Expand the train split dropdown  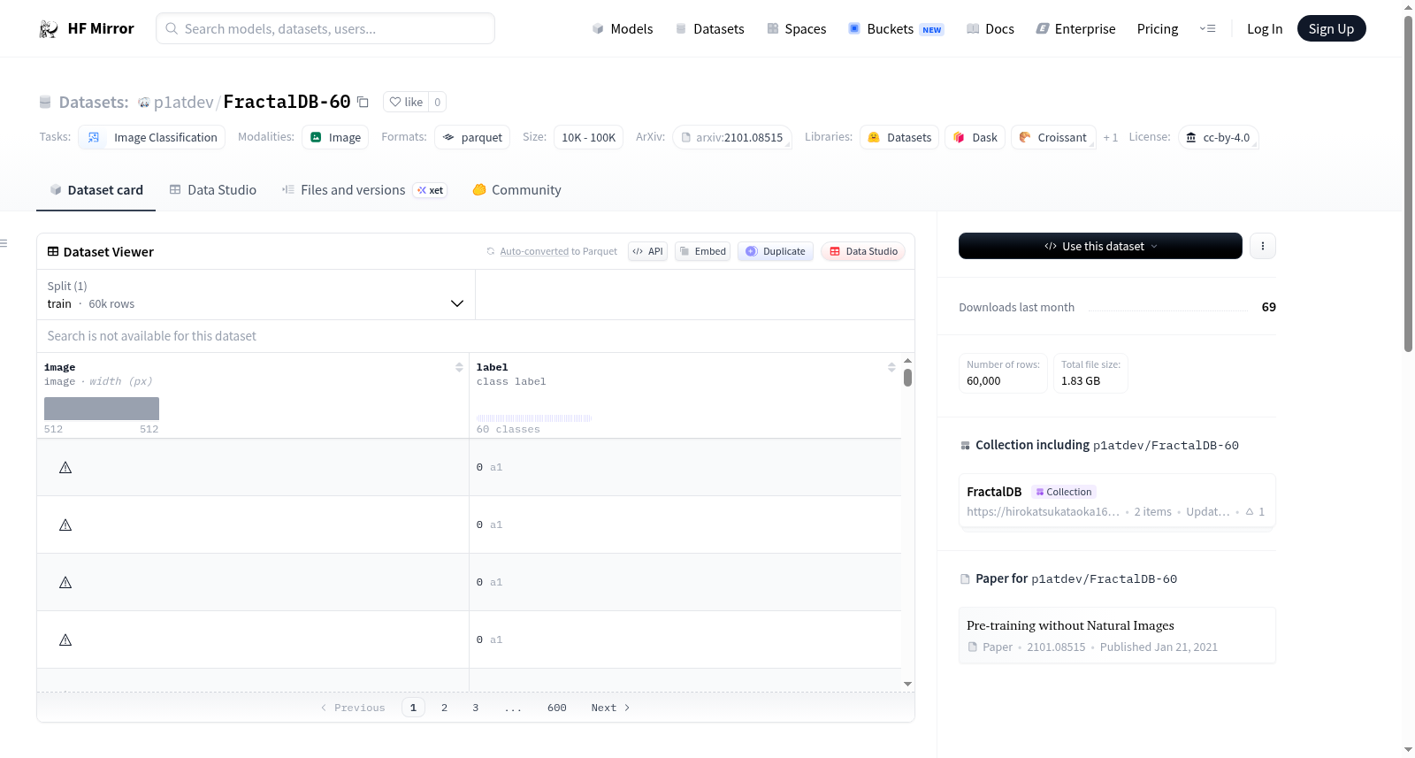(x=256, y=295)
